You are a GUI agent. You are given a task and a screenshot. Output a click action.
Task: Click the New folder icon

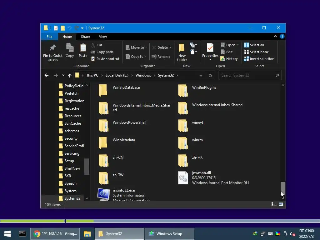pyautogui.click(x=182, y=48)
